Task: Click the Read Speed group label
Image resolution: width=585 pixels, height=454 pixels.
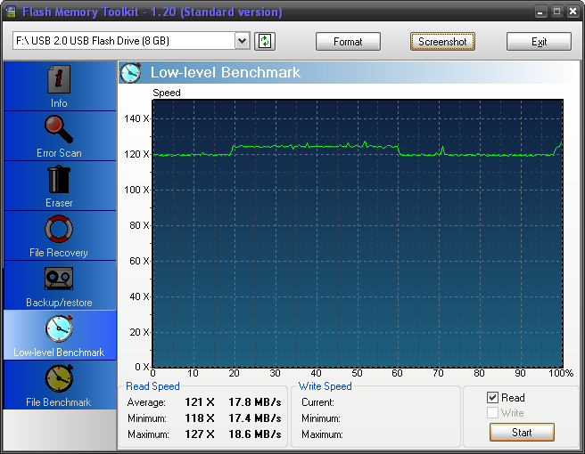Action: coord(152,386)
